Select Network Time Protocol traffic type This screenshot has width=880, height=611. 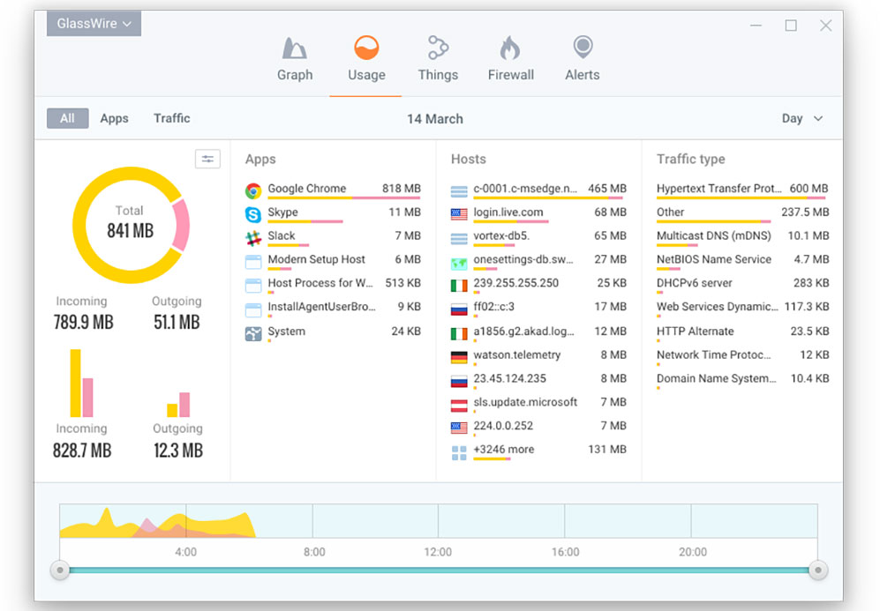742,356
